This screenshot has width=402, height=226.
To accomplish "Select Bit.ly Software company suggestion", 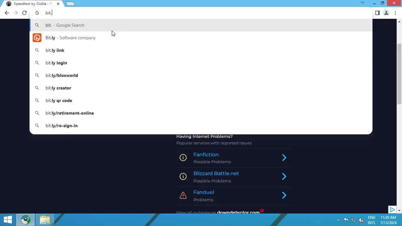I will (201, 38).
